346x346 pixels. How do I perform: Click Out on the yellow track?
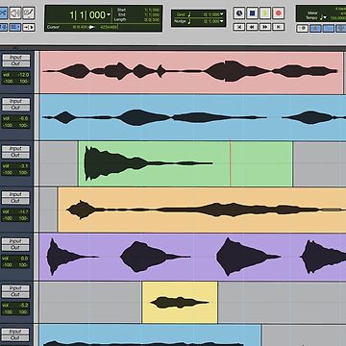point(15,294)
